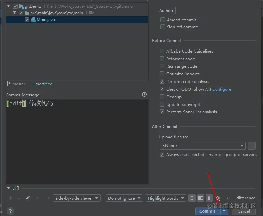Click the '1 modified' status text
Viewport: 263px width, 216px height.
point(42,84)
